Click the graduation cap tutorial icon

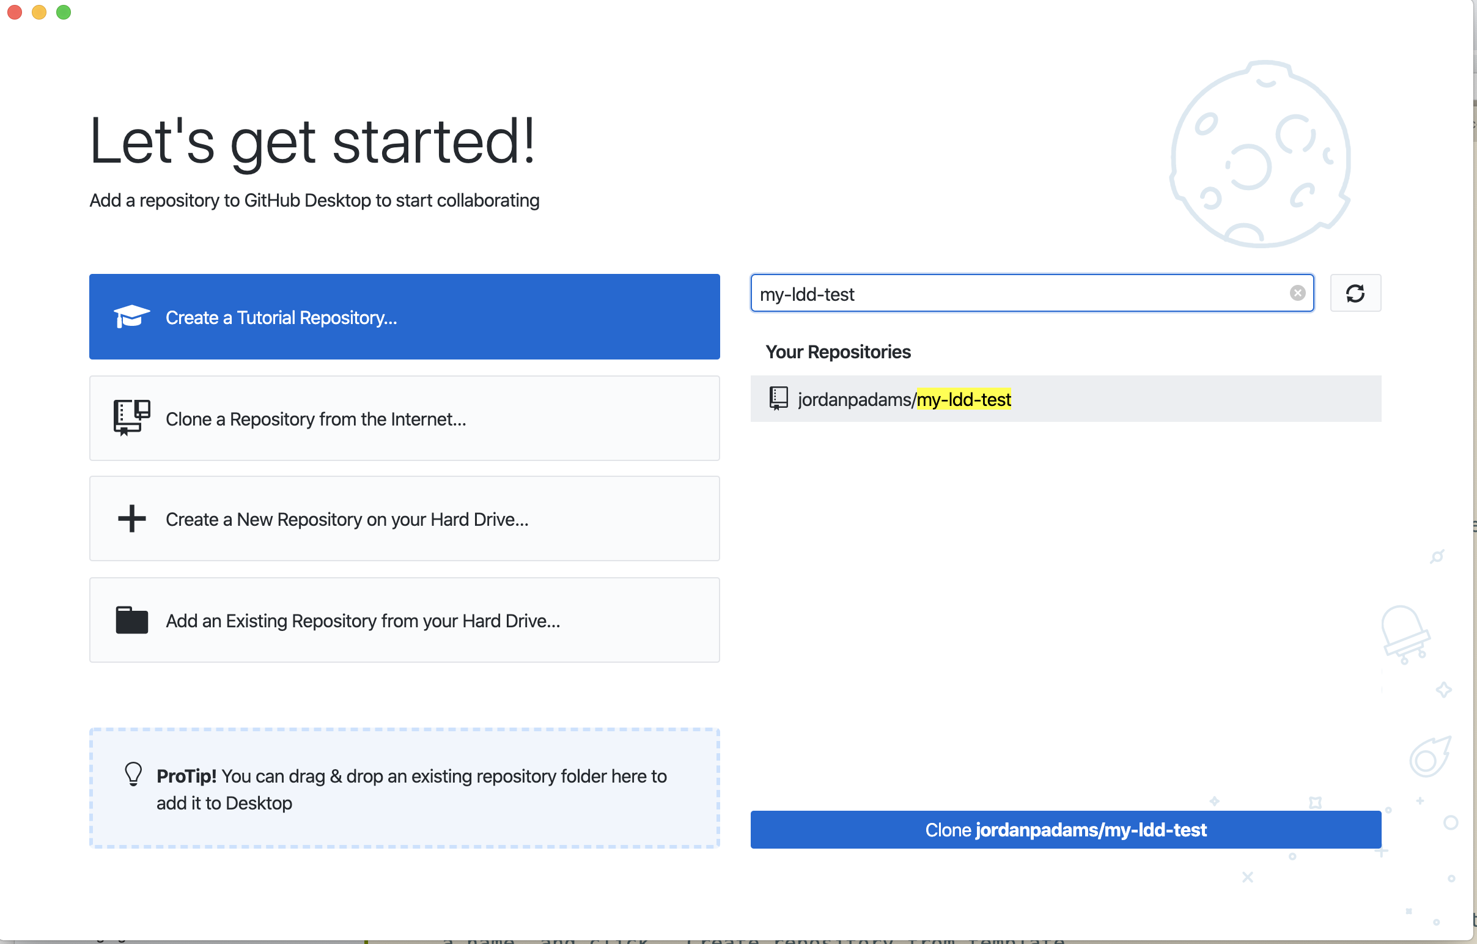coord(131,317)
